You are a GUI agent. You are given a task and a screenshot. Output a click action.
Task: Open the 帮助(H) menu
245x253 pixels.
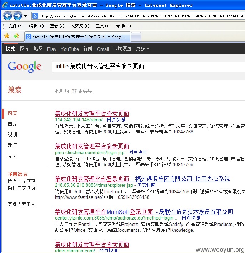coord(124,26)
